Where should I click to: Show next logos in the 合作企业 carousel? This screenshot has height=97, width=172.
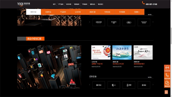(153, 85)
